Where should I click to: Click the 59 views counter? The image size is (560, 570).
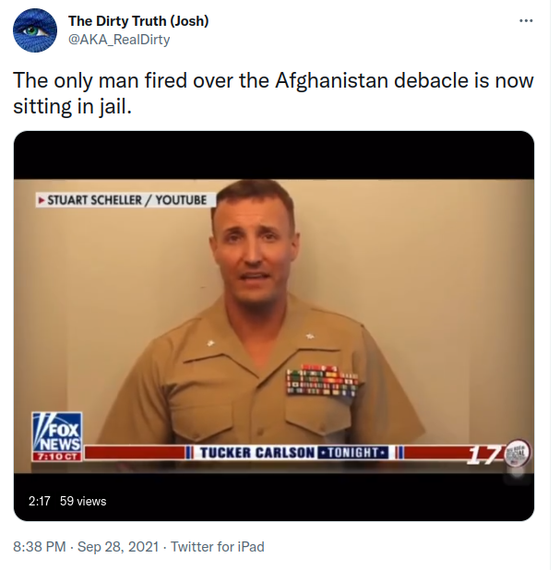pos(83,502)
